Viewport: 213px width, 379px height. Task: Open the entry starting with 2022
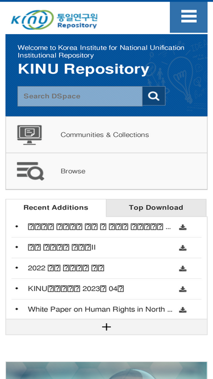[66, 268]
